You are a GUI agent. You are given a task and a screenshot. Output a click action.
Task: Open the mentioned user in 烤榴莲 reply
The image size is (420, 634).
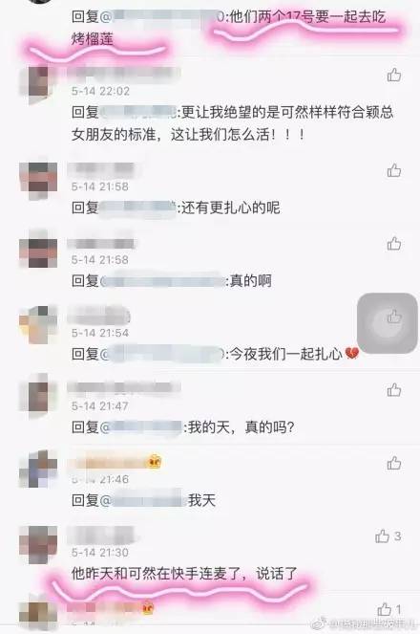(x=162, y=16)
